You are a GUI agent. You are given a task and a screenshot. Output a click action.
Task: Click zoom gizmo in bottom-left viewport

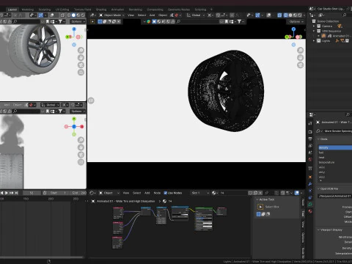coord(81,140)
